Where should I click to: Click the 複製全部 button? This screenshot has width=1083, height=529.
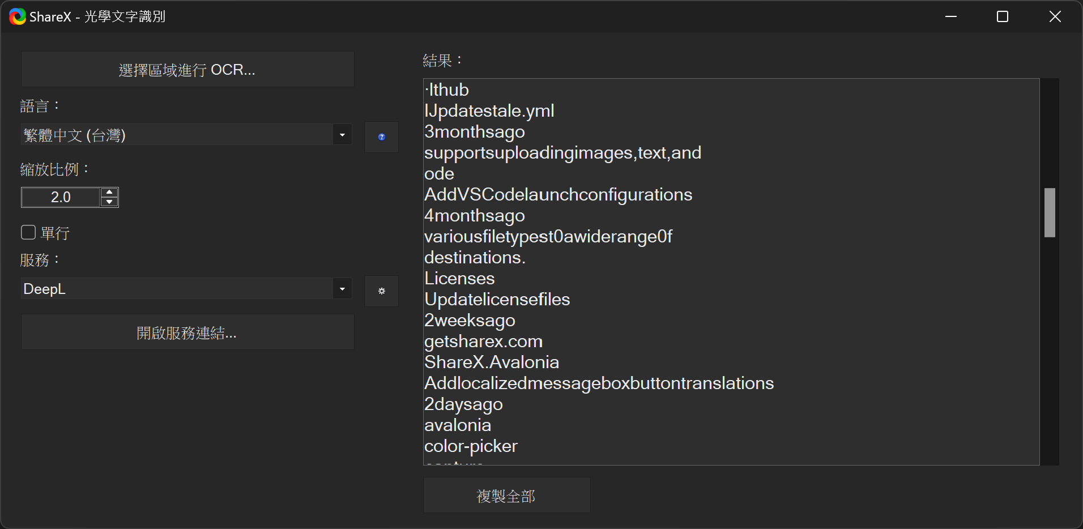(506, 496)
